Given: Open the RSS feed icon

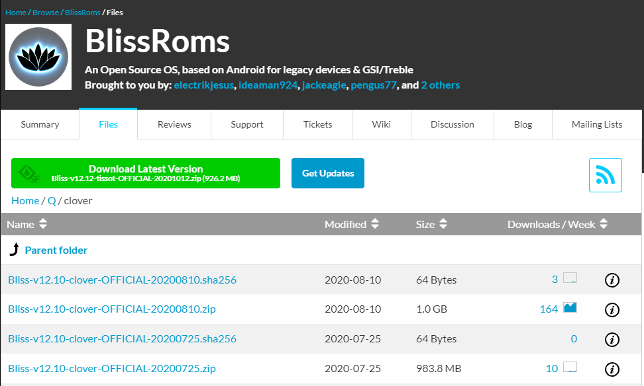Looking at the screenshot, I should point(605,175).
